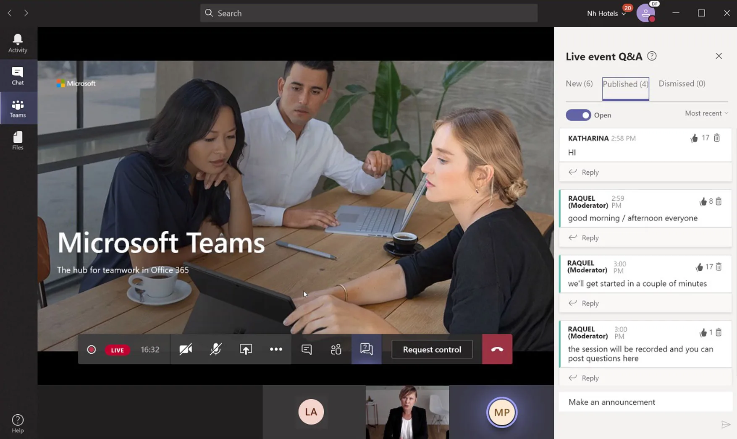
Task: Delete Katharina's HI message
Action: click(717, 138)
